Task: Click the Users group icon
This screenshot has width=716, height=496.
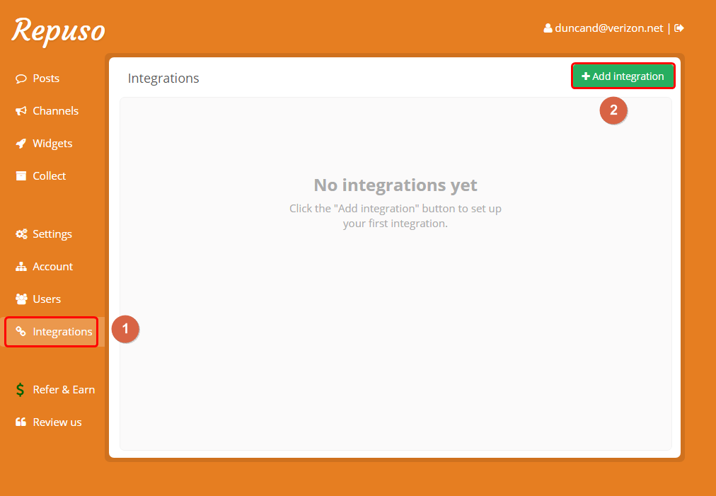Action: 21,299
